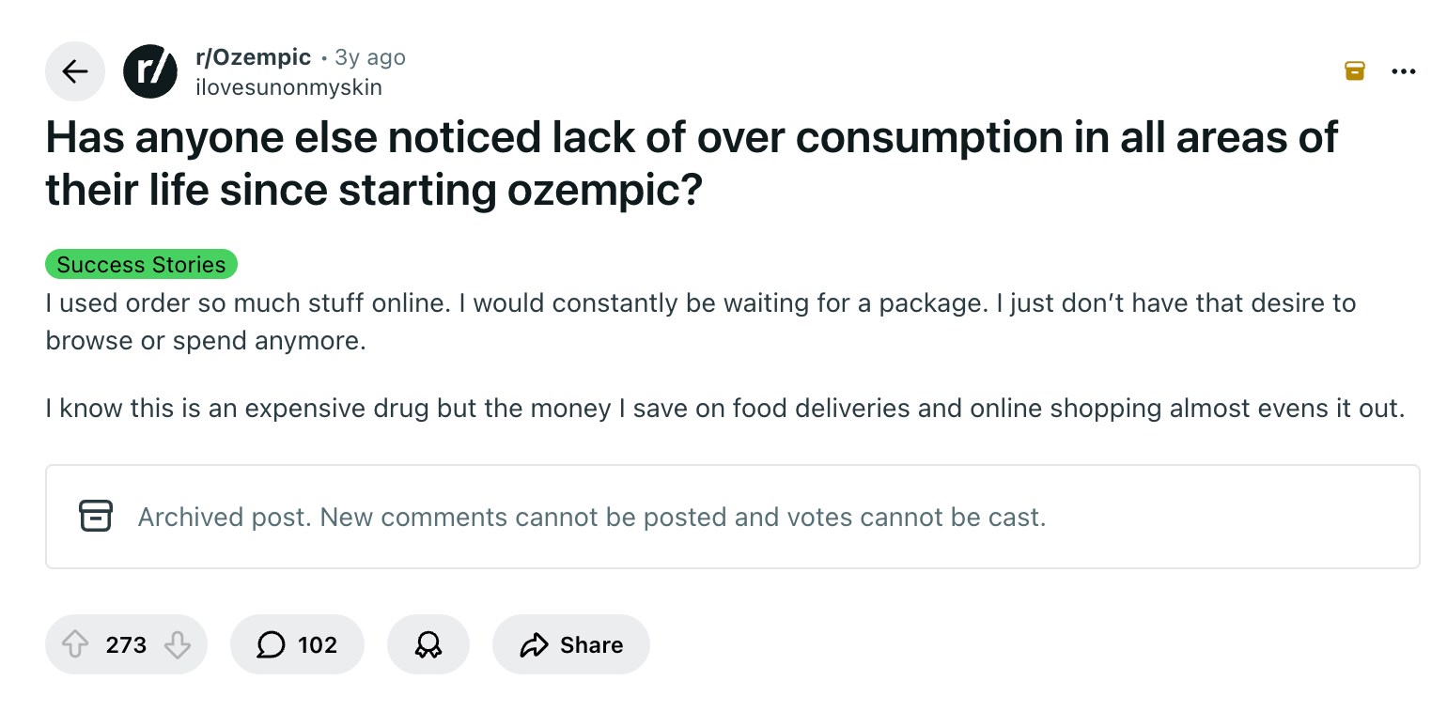Click the Share arrow icon
This screenshot has height=712, width=1447.
[x=533, y=644]
